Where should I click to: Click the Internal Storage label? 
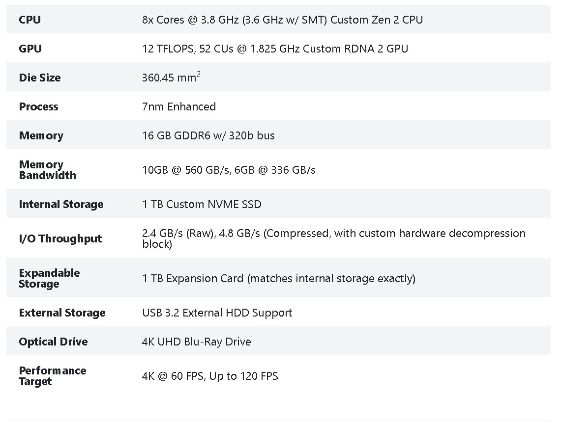(61, 204)
